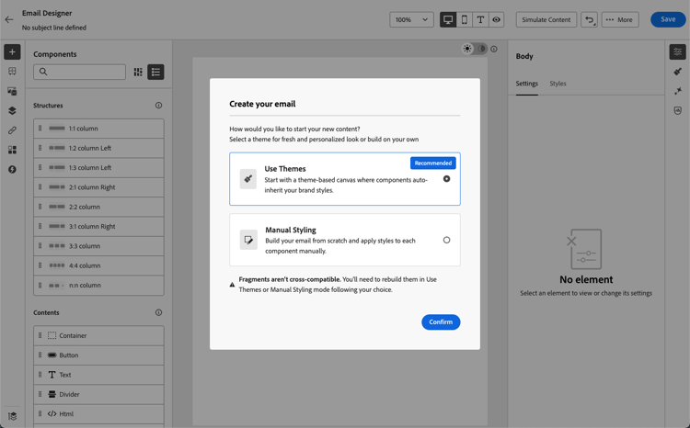Select n:n column structure

98,286
